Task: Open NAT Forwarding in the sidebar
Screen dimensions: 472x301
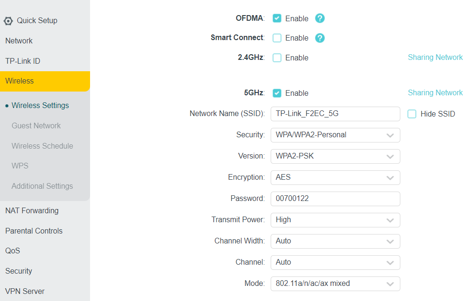Action: point(32,211)
